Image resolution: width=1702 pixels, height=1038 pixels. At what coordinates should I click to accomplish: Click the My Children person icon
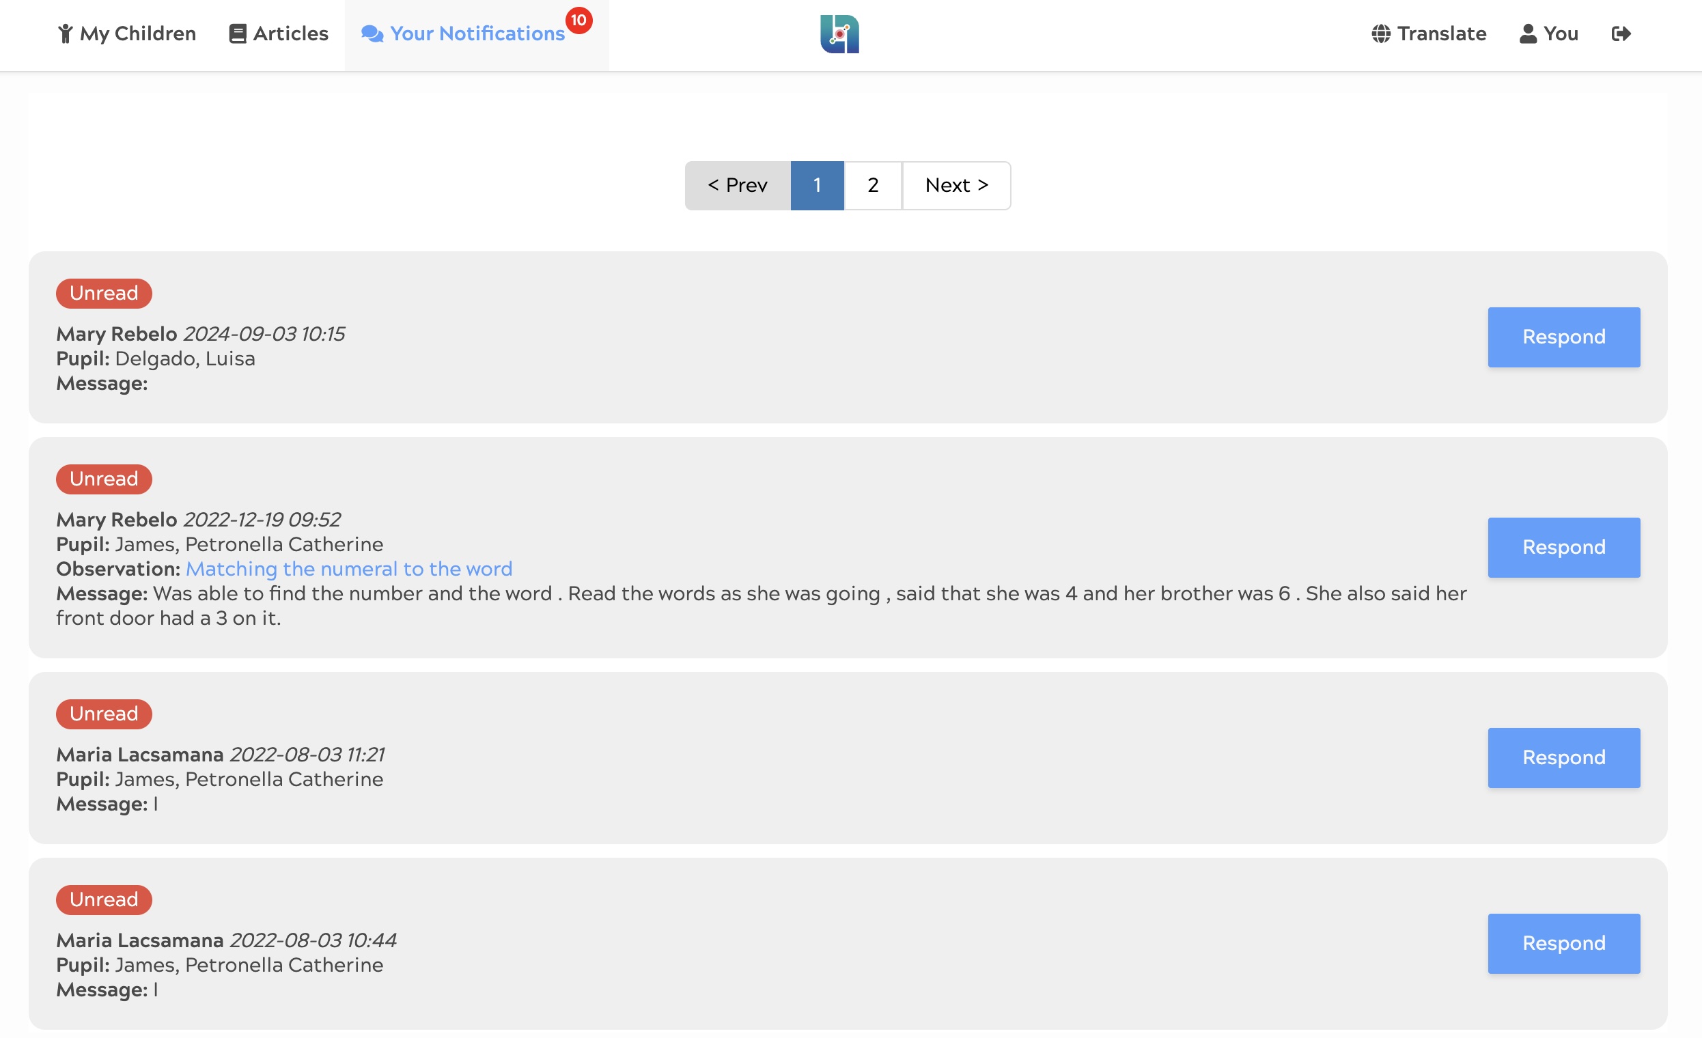click(65, 33)
